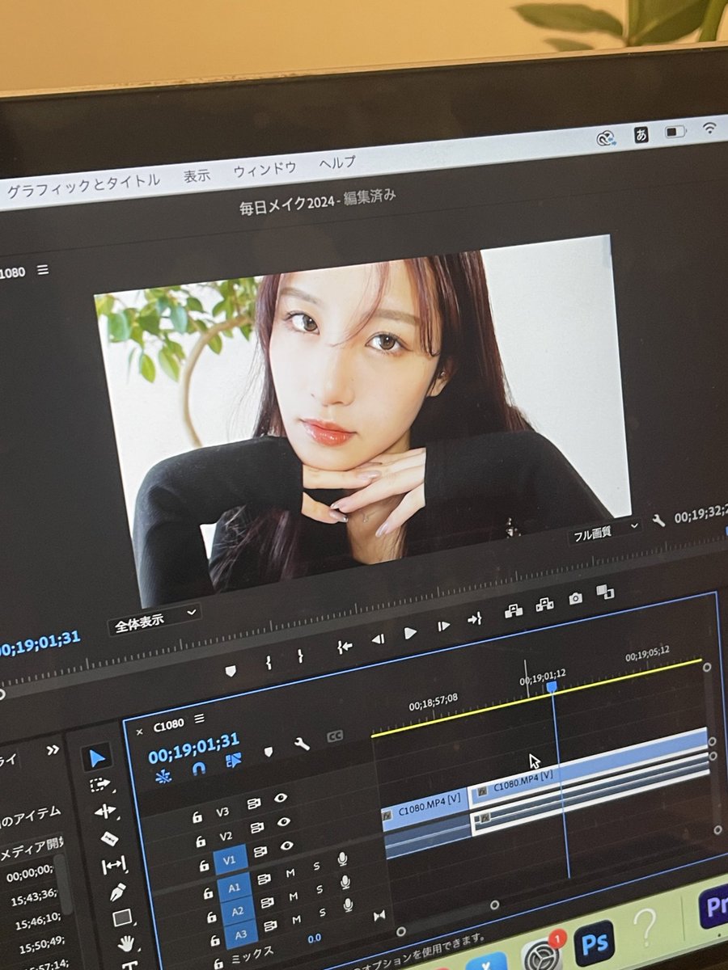Select the Pen tool
This screenshot has width=728, height=970.
117,892
